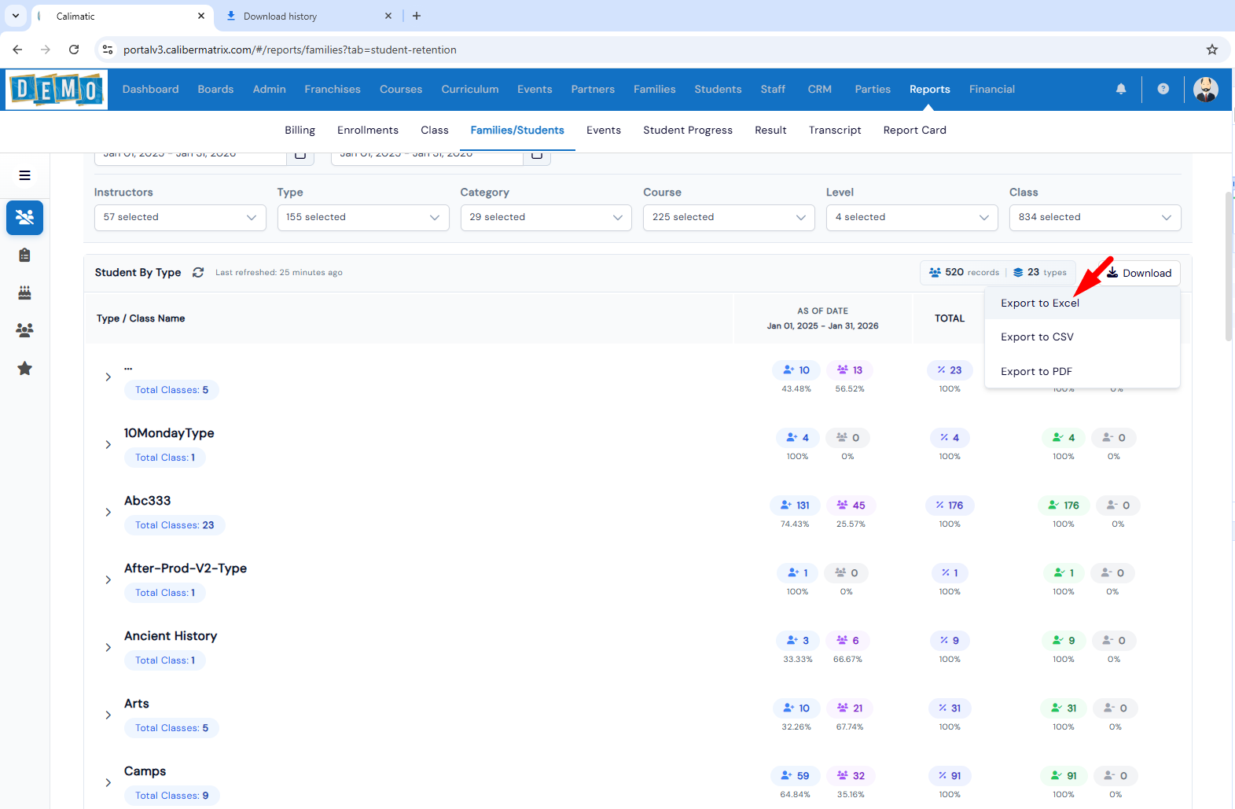Click the Download button
Screen dimensions: 1235x809
coord(1138,273)
